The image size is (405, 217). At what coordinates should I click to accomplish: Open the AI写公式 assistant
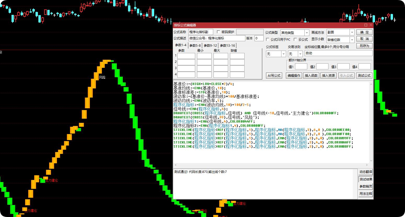tap(274, 75)
